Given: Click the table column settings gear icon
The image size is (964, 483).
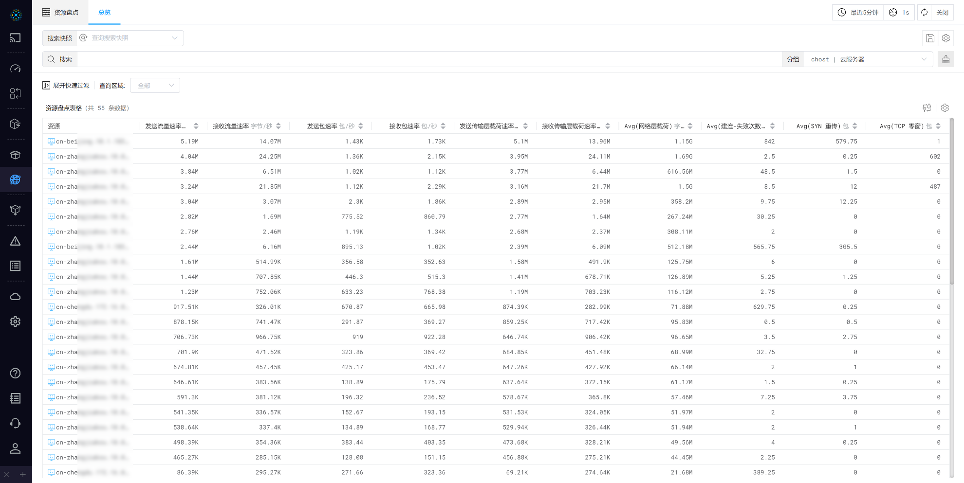Looking at the screenshot, I should (945, 108).
